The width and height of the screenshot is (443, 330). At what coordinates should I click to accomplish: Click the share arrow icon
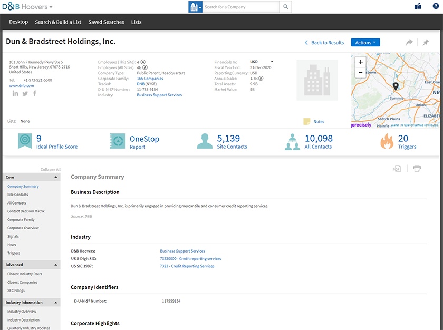[409, 42]
